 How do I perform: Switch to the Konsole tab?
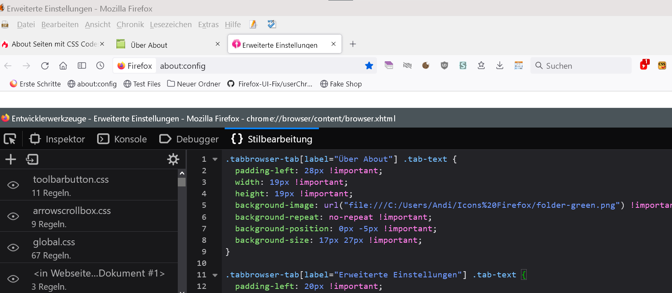pyautogui.click(x=122, y=139)
